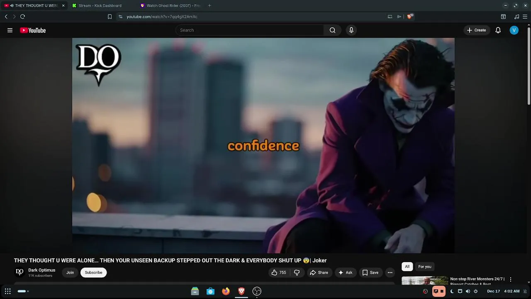Open the app grid launcher

click(x=8, y=291)
